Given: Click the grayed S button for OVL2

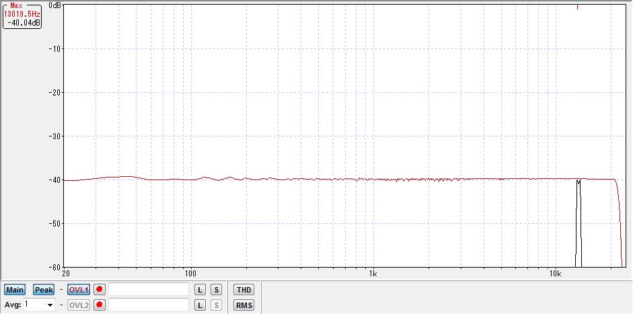Looking at the screenshot, I should pos(216,305).
